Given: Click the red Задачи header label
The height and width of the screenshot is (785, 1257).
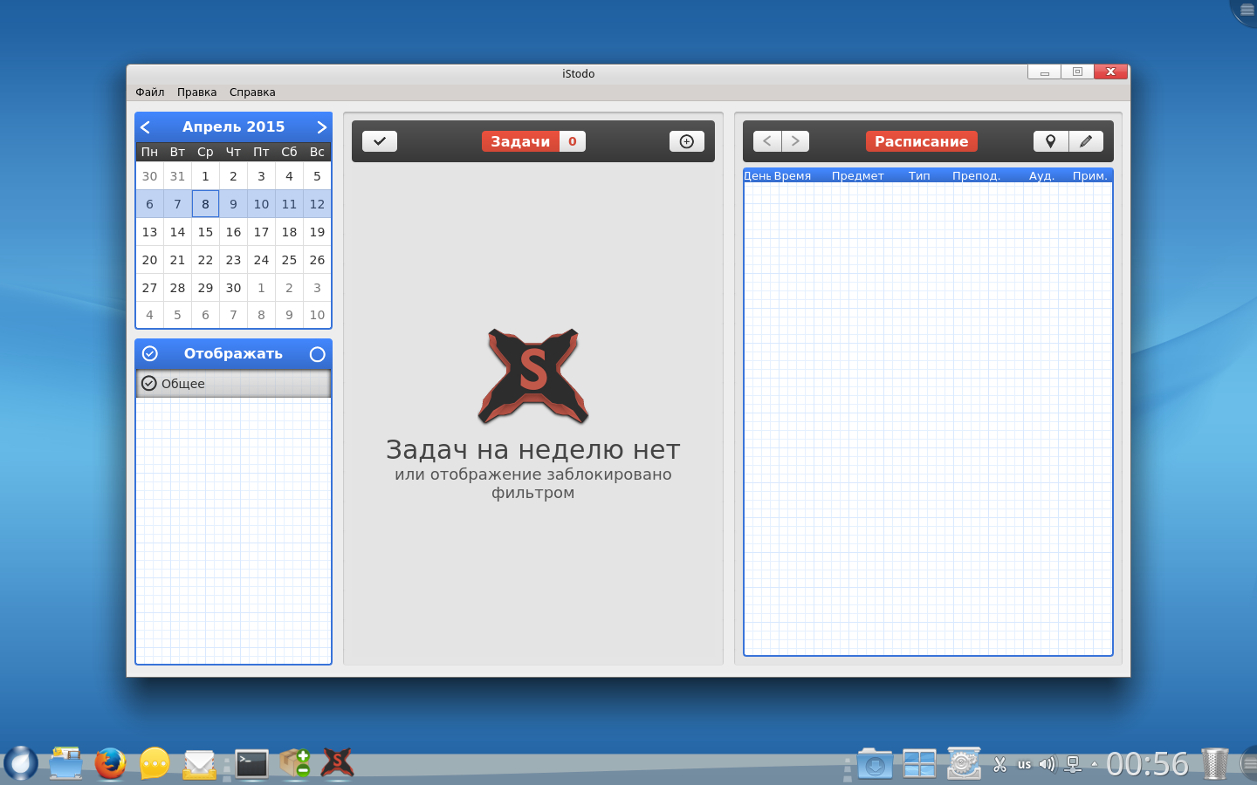Looking at the screenshot, I should [520, 141].
